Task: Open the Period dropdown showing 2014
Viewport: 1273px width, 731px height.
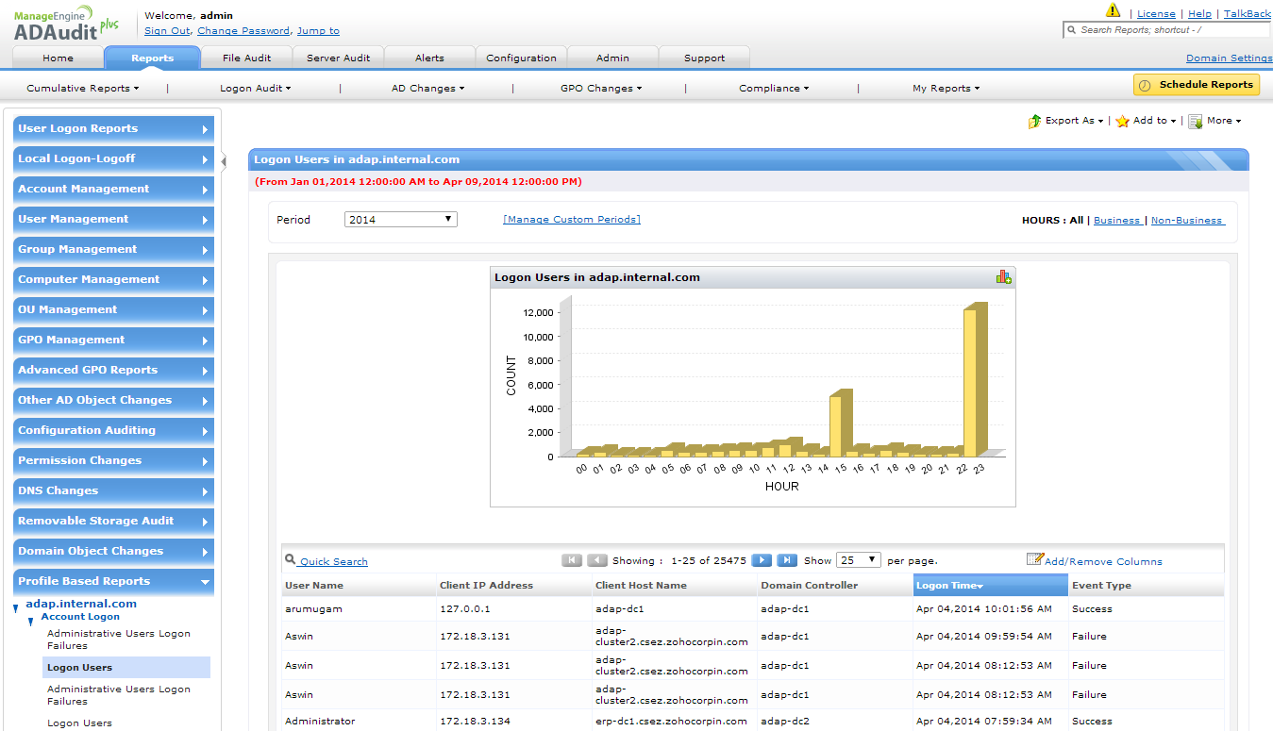Action: click(x=400, y=220)
